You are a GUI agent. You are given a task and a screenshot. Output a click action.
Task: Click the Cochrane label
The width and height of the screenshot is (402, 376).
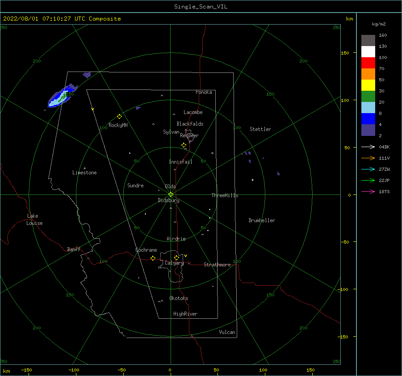pos(146,250)
